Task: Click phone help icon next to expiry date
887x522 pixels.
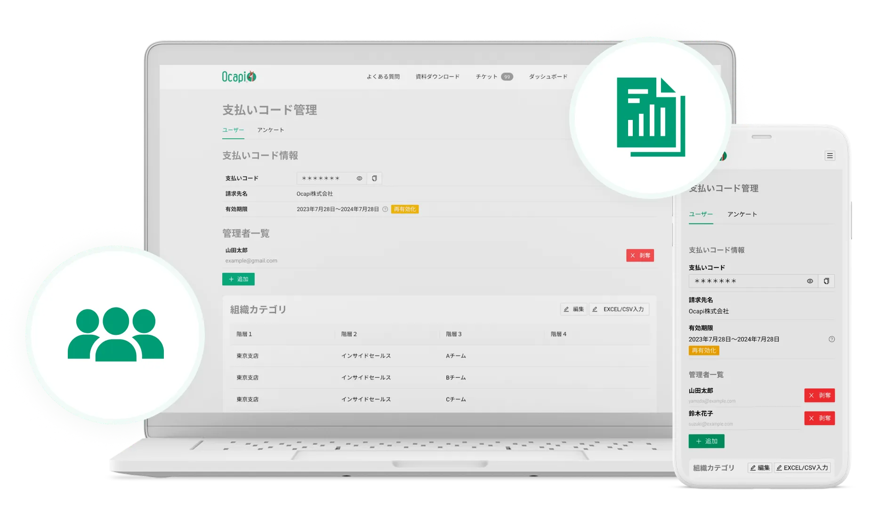Action: click(x=831, y=339)
